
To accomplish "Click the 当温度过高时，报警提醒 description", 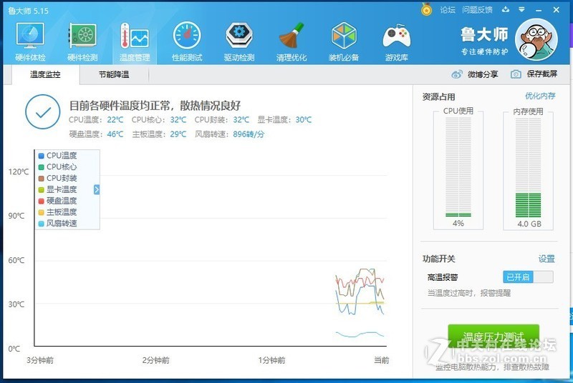I will (x=469, y=293).
